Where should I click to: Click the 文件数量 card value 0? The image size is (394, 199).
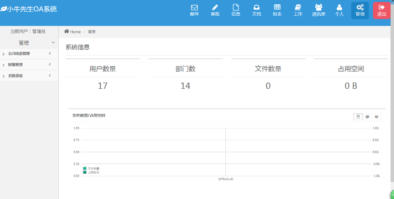tap(268, 86)
